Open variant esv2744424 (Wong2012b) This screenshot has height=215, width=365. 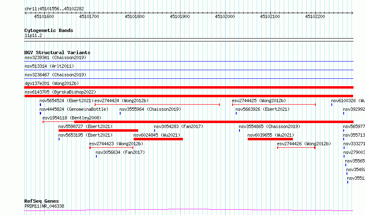click(121, 101)
